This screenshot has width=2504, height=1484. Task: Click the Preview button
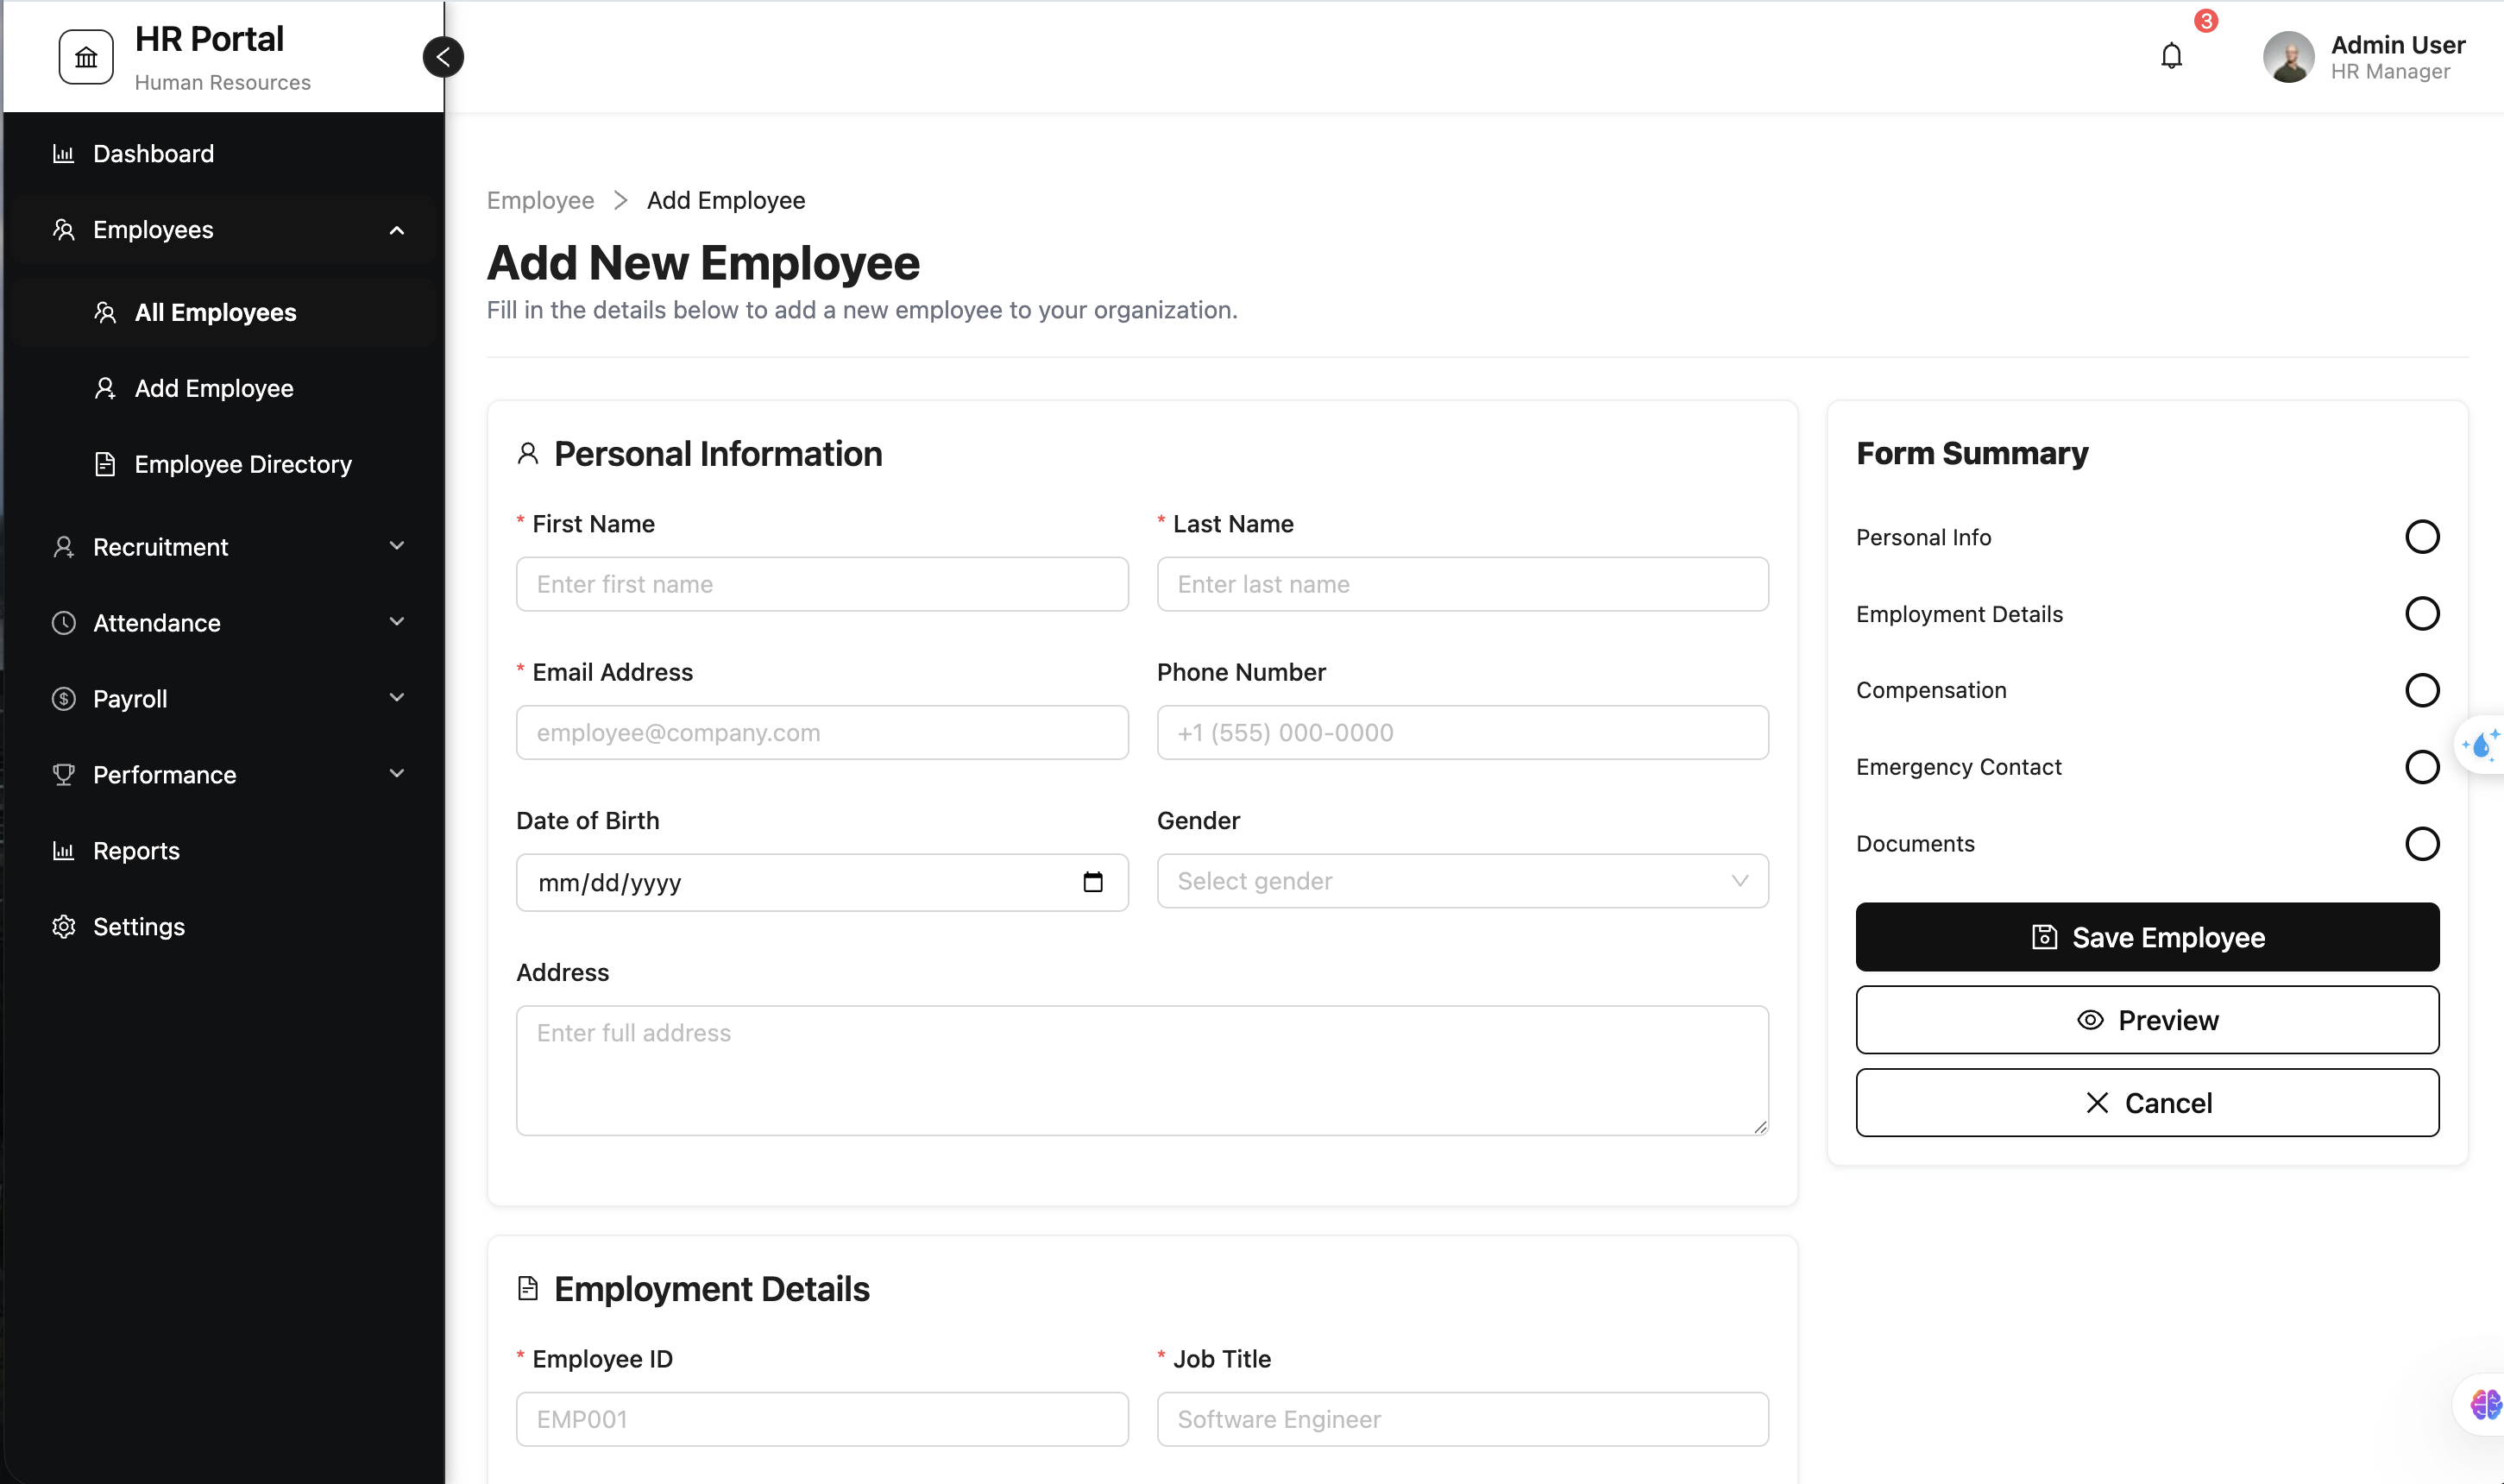pyautogui.click(x=2147, y=1020)
